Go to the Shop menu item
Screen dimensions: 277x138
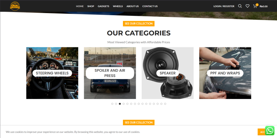(x=91, y=6)
